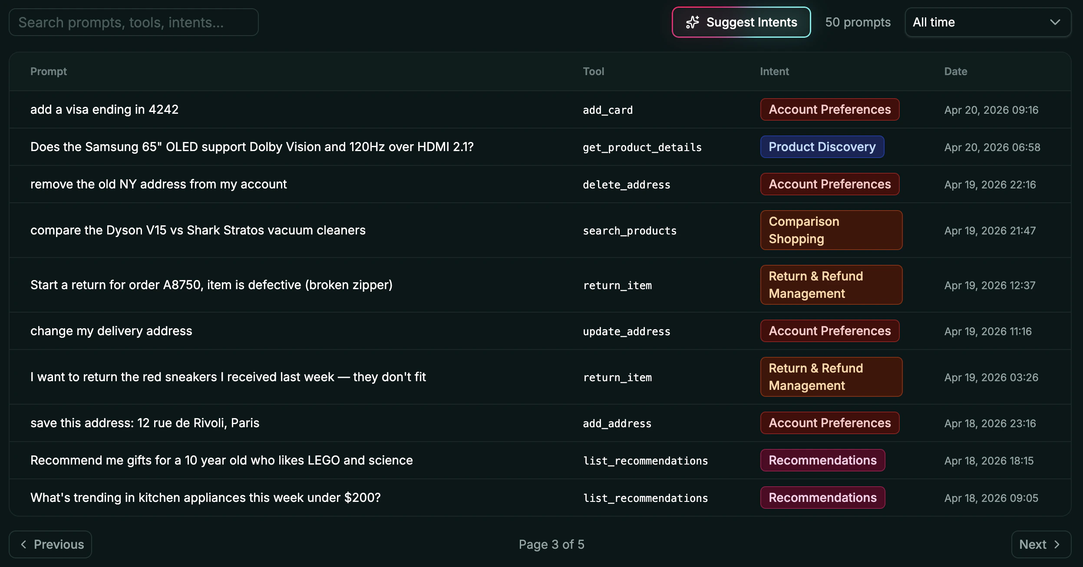The width and height of the screenshot is (1083, 567).
Task: Click the update_address tool cell
Action: (x=627, y=331)
